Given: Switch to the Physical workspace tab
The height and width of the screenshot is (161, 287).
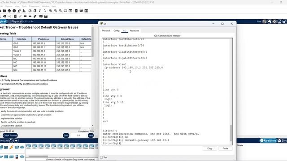Looking at the screenshot, I should [15, 21].
